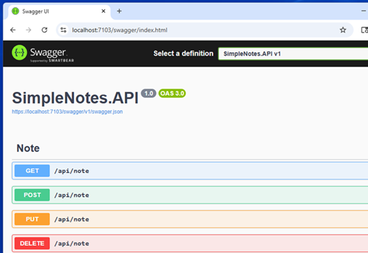Viewport: 368px width, 253px height.
Task: Click the browser forward arrow
Action: click(x=28, y=30)
